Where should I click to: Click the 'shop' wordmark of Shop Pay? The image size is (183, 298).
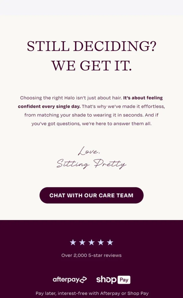point(106,280)
